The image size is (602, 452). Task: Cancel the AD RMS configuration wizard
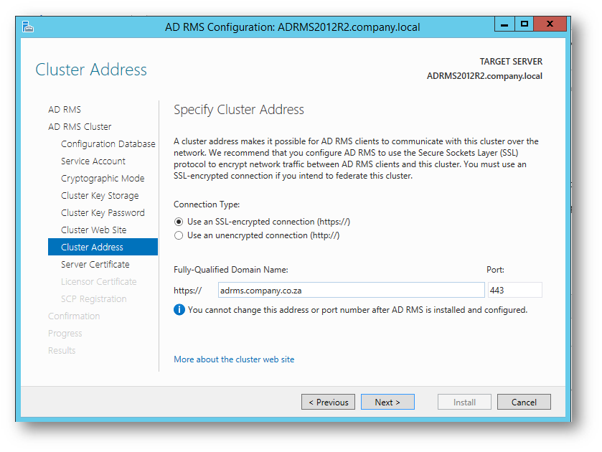click(x=524, y=402)
